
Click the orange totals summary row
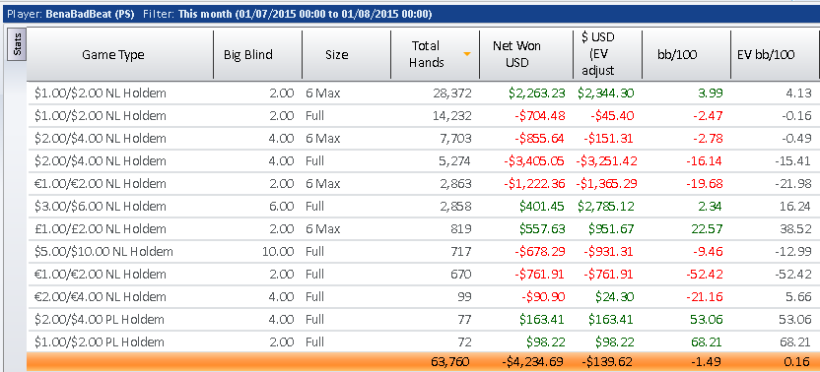click(423, 361)
